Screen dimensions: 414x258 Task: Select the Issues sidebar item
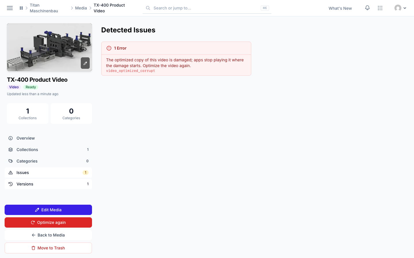[x=48, y=173]
